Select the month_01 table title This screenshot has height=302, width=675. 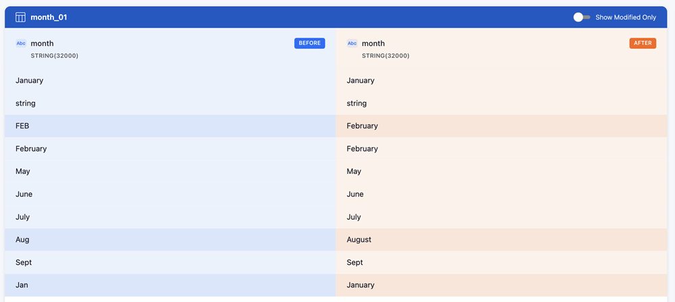click(x=49, y=17)
